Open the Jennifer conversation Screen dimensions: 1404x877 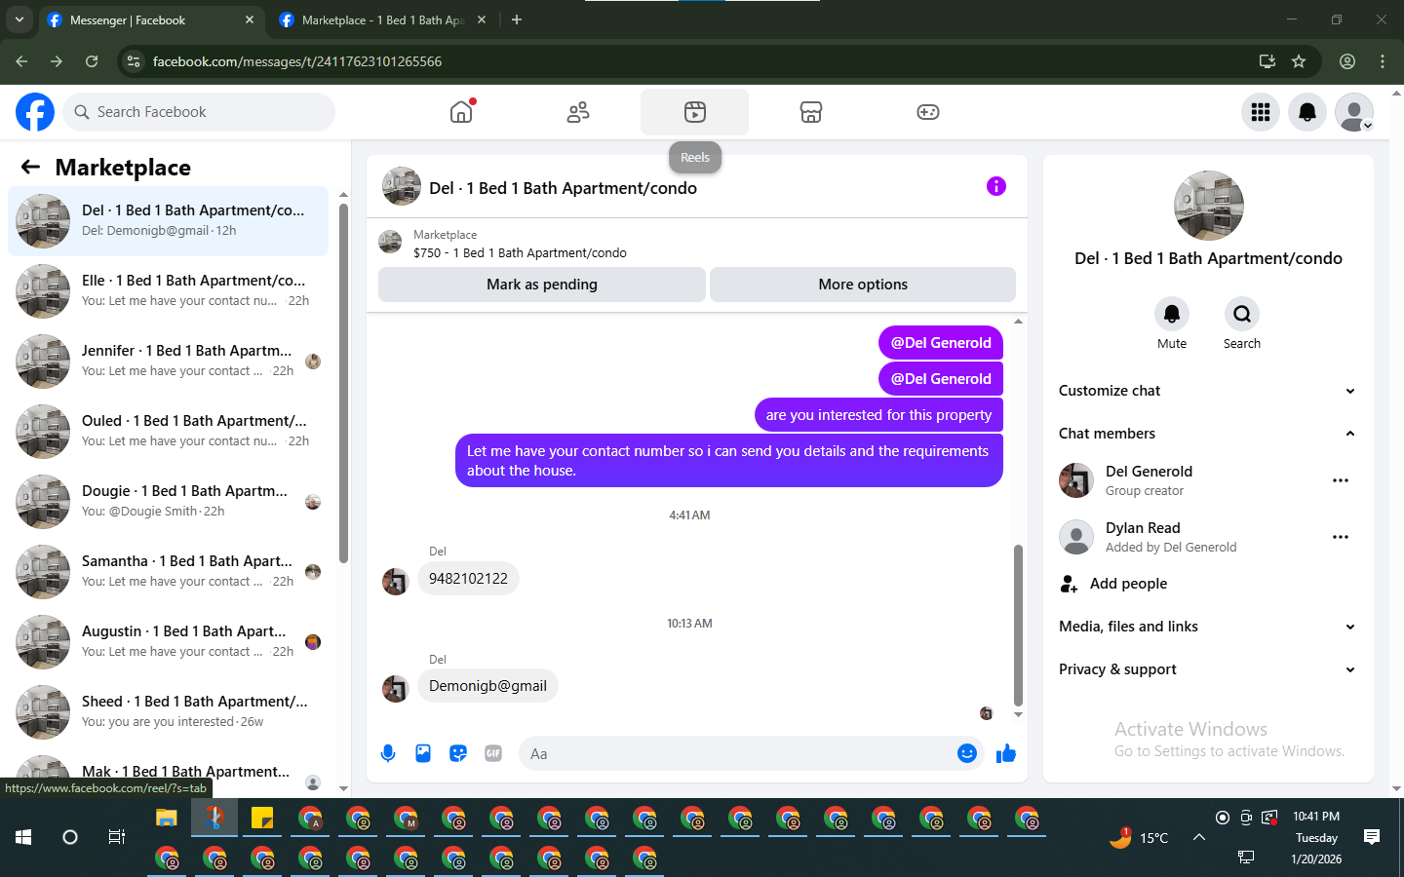(168, 362)
